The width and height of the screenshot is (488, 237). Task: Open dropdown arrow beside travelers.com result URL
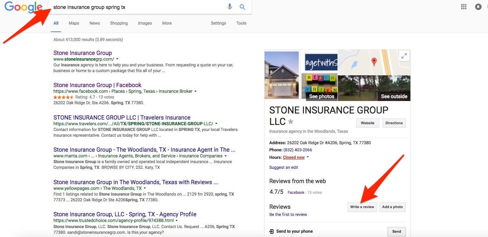pos(216,123)
